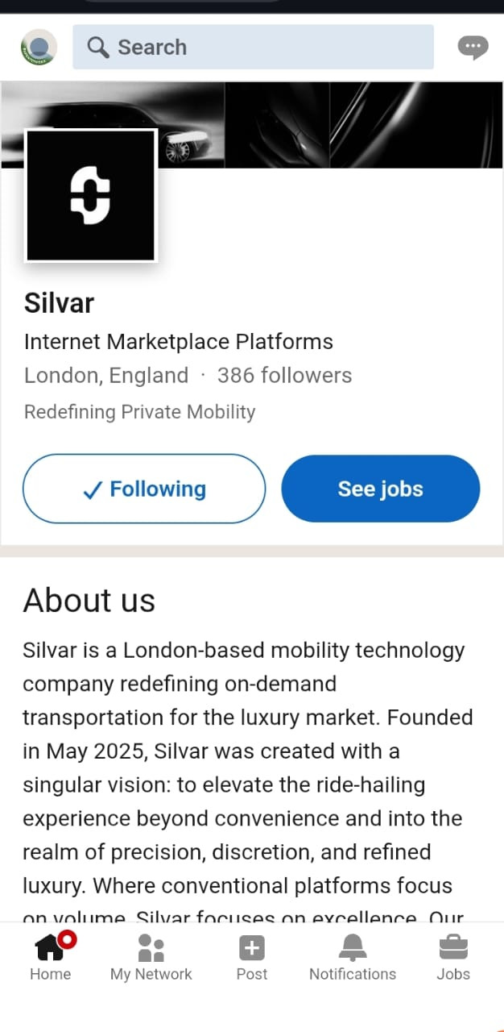This screenshot has width=504, height=1032.
Task: Tap the Jobs briefcase icon
Action: point(453,947)
